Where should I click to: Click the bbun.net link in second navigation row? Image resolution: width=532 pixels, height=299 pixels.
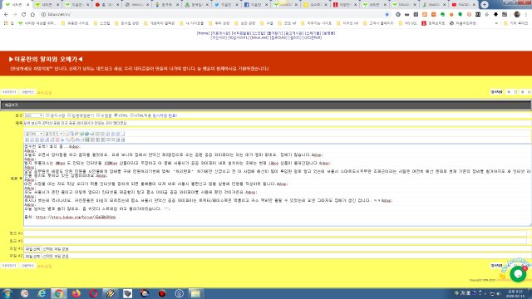click(259, 37)
